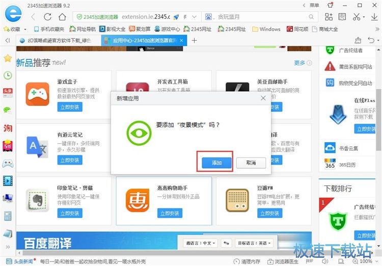Install 豆瓣FM with 立即安装
This screenshot has width=382, height=266.
point(269,214)
